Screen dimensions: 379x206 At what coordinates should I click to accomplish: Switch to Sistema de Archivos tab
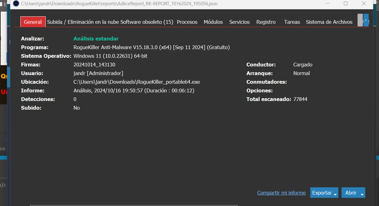tap(329, 22)
